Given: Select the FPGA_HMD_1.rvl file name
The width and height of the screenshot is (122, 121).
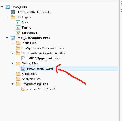Looking at the screenshot, I should point(40,69).
